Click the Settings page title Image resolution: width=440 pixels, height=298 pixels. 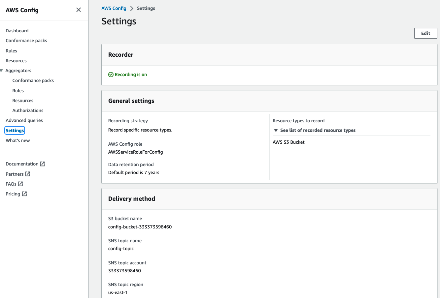point(119,21)
